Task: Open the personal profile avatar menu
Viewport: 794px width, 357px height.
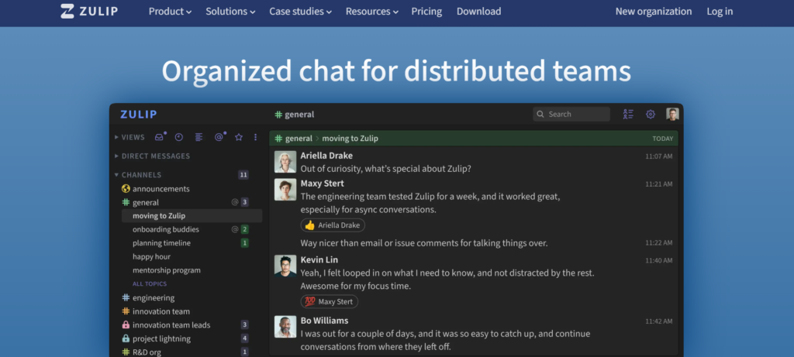Action: 672,115
